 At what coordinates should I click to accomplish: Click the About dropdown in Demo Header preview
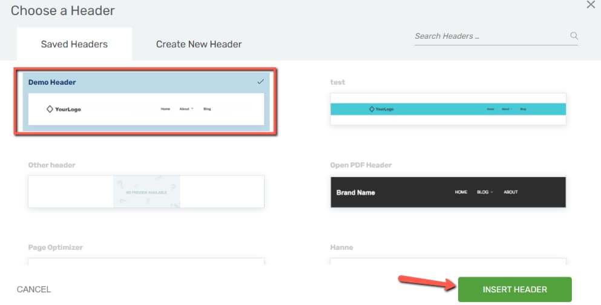[186, 109]
